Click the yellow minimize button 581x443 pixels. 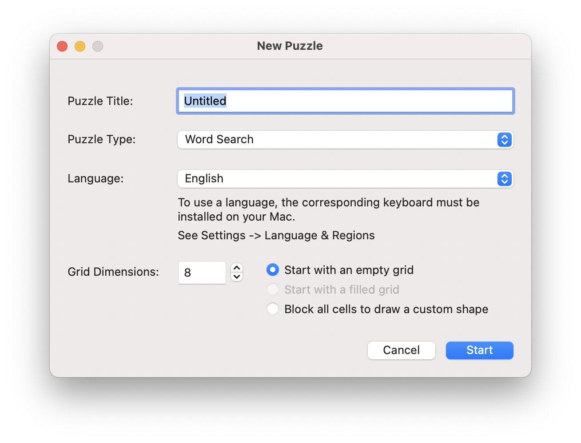[x=80, y=46]
